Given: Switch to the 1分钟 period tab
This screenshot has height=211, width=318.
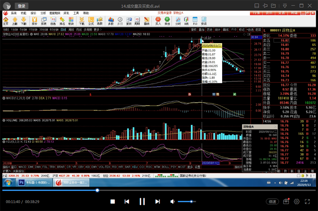Looking at the screenshot, I should pos(14,30).
